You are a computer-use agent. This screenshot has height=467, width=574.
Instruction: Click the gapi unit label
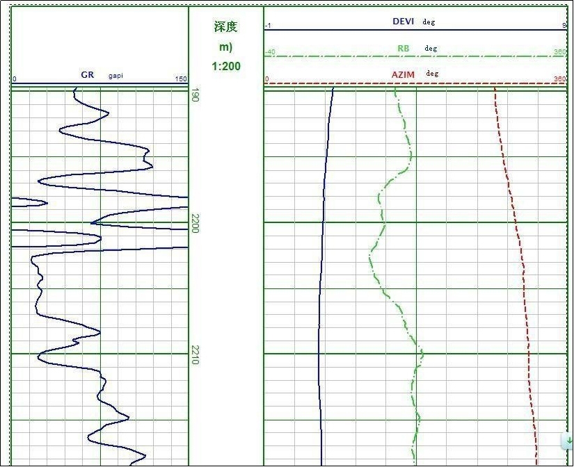[115, 76]
